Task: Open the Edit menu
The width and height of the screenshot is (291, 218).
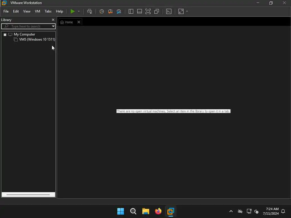Action: (x=16, y=11)
